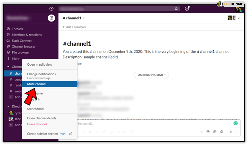248x145 pixels.
Task: Toggle italic formatting in the composer
Action: tap(83, 132)
